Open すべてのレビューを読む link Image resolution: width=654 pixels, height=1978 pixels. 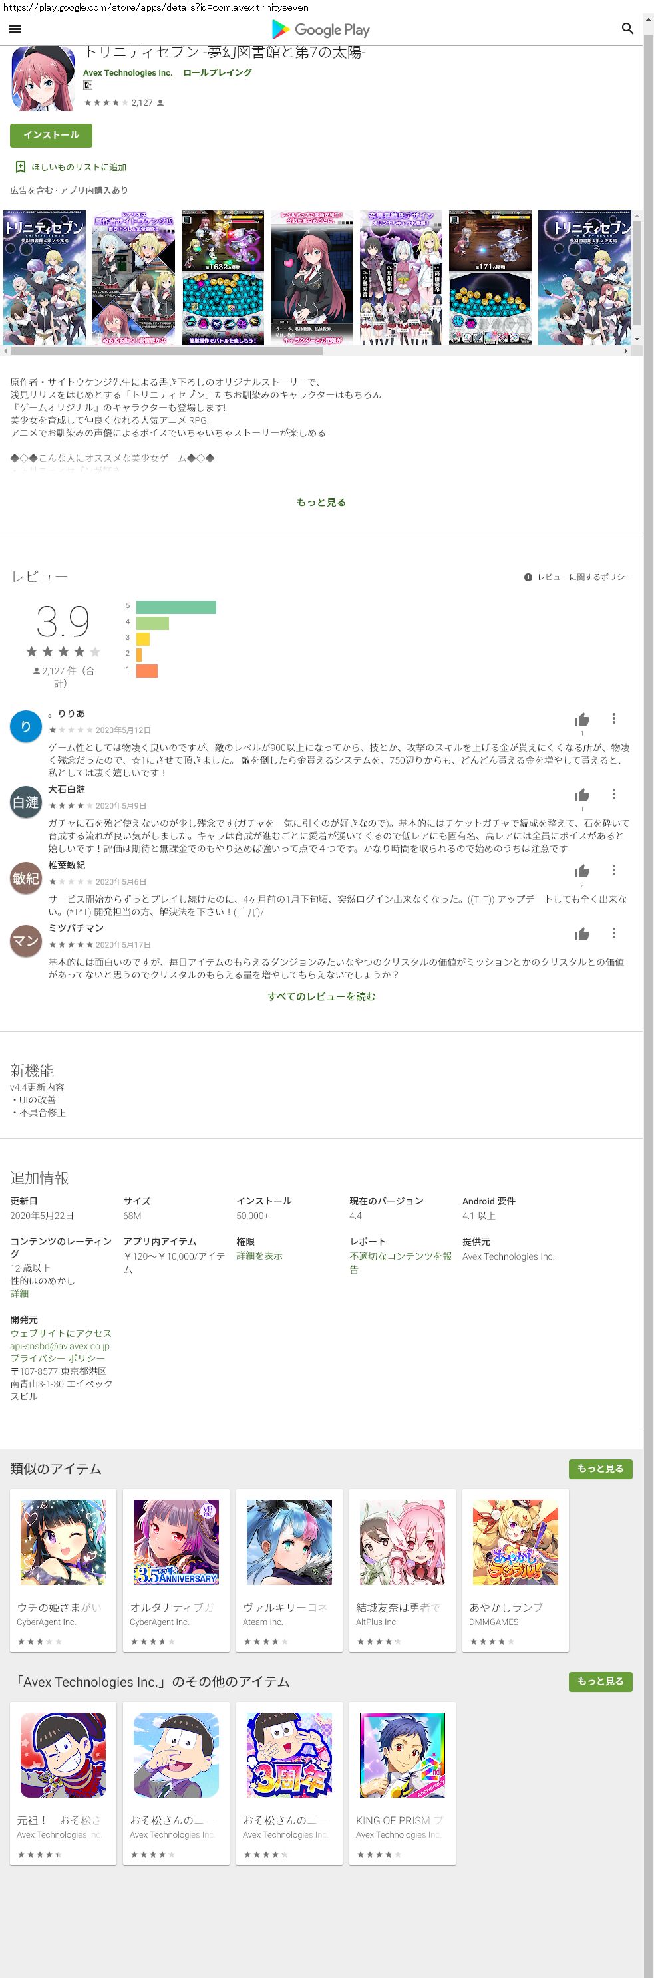coord(321,997)
